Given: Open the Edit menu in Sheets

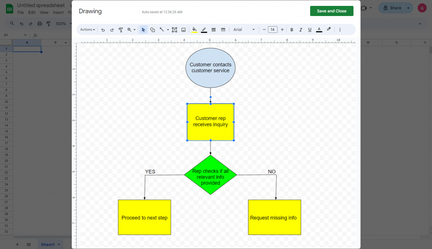Looking at the screenshot, I should (x=32, y=12).
